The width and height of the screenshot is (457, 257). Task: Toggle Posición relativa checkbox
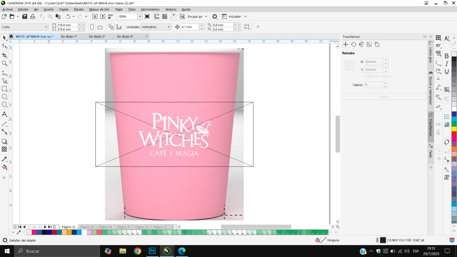click(x=366, y=76)
